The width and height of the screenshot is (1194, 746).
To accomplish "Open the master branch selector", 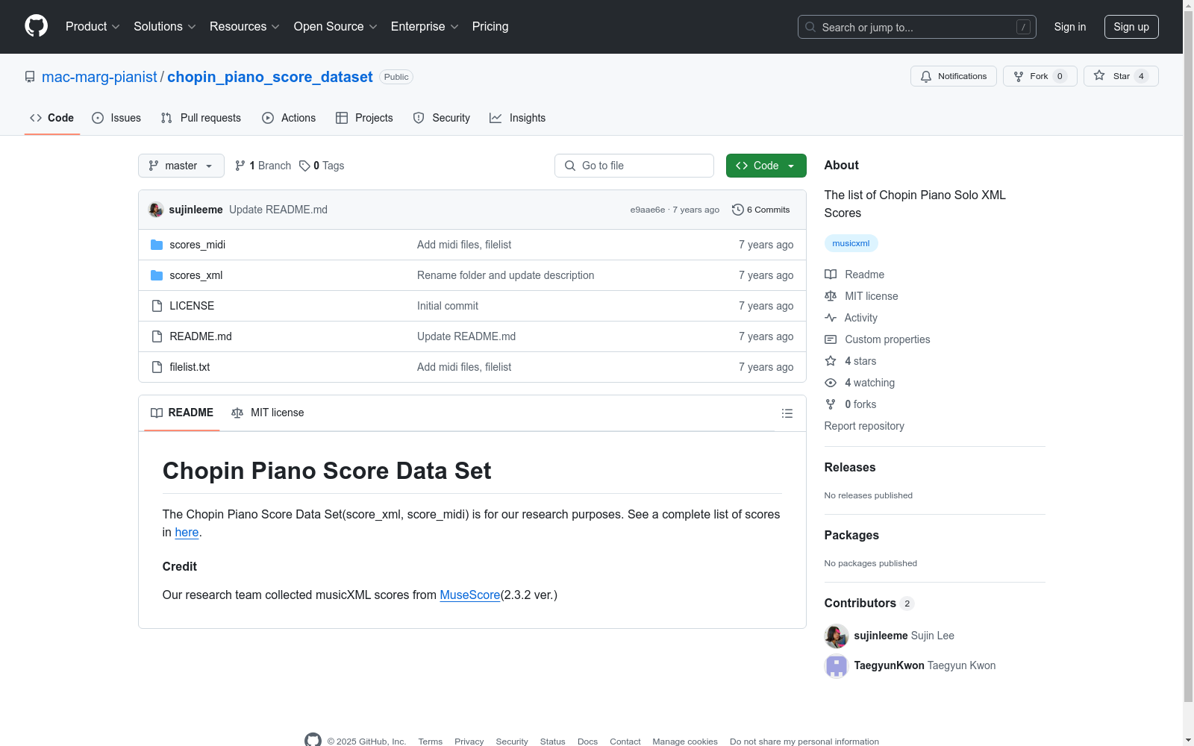I will [181, 166].
